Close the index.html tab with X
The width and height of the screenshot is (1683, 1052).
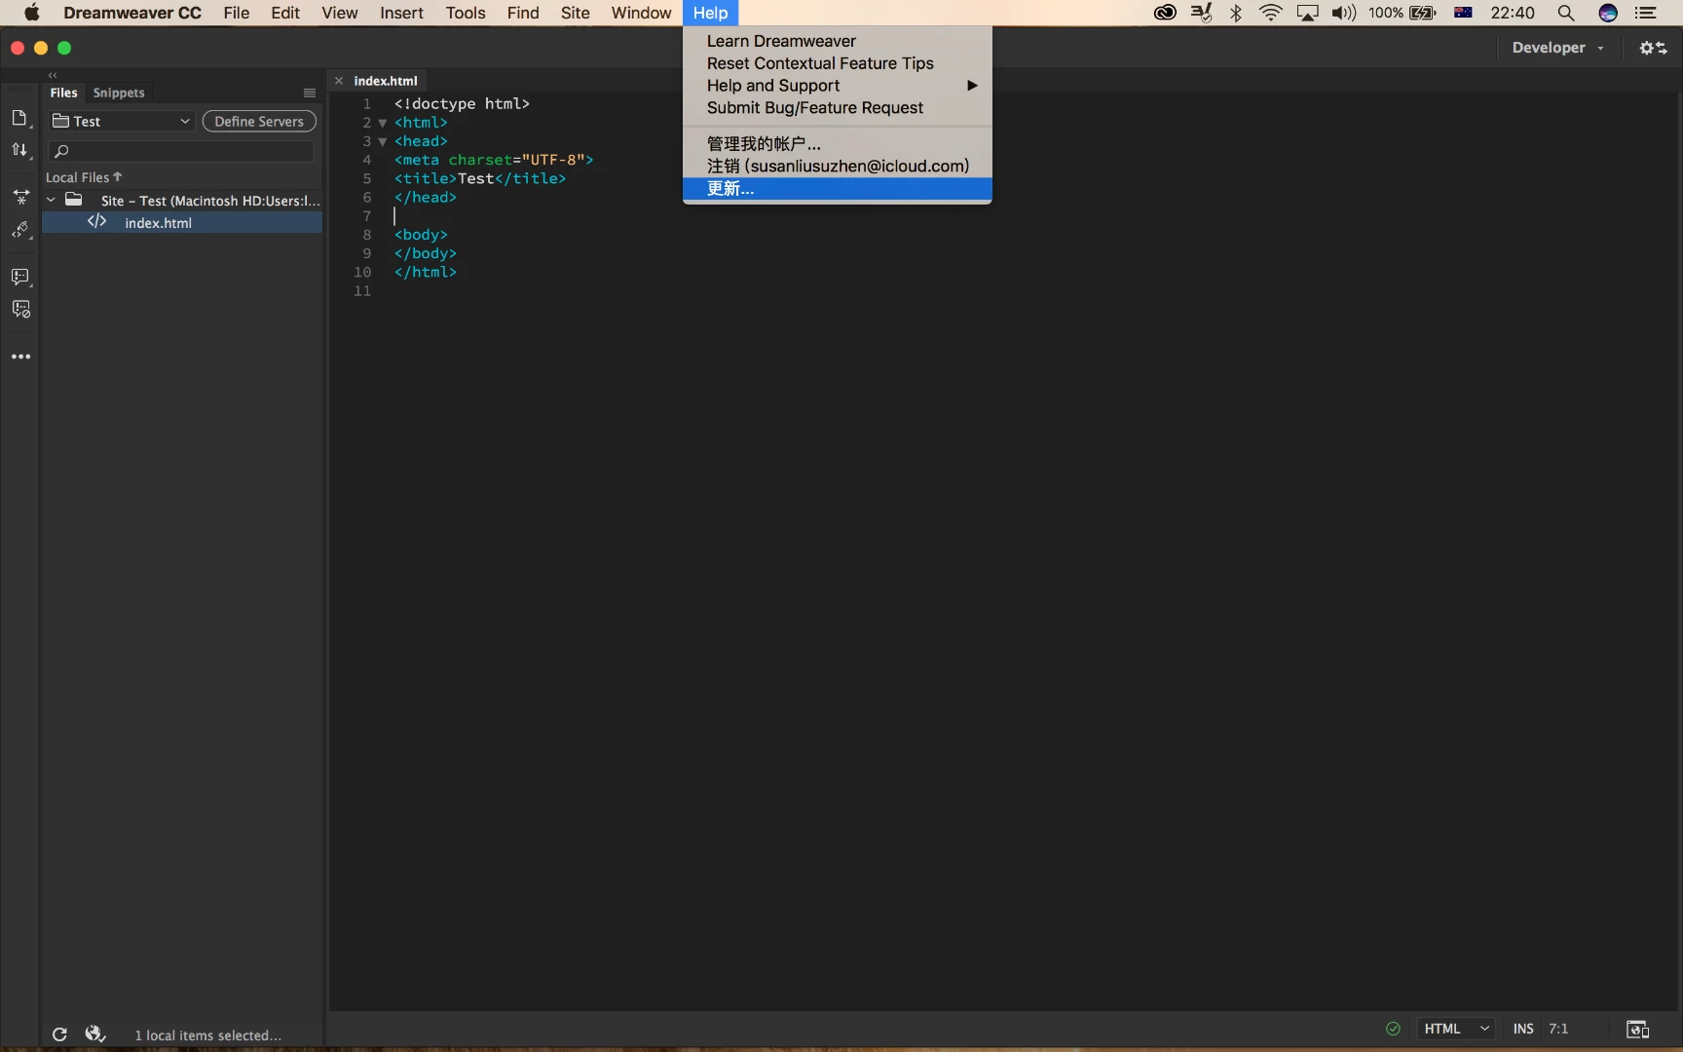(x=339, y=81)
